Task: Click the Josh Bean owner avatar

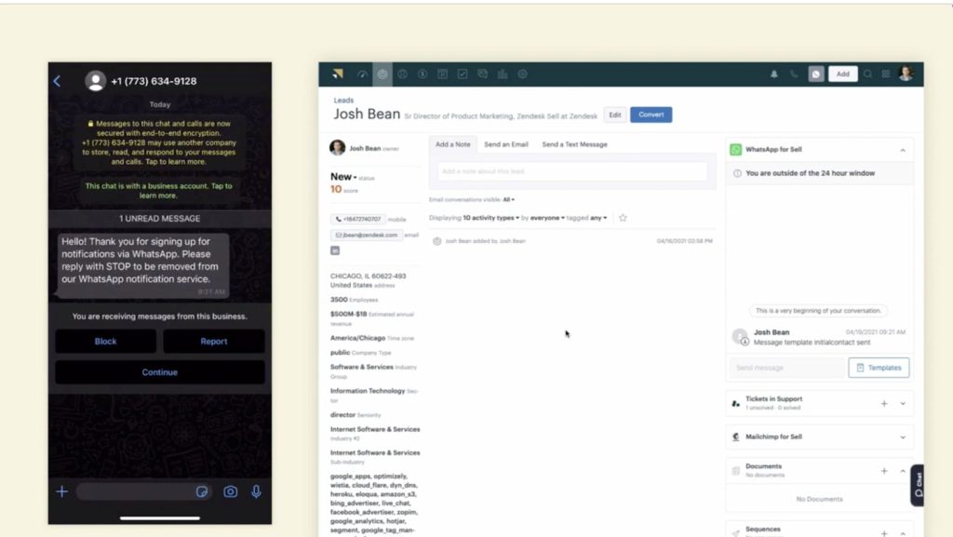Action: 337,148
